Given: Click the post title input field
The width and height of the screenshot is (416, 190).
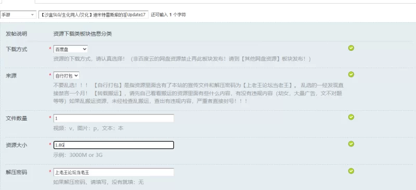Looking at the screenshot, I should (x=94, y=15).
